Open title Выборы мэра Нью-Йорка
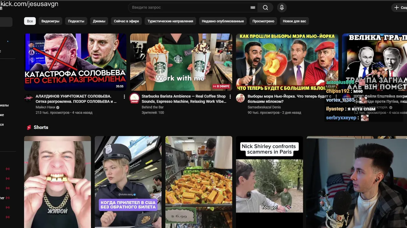The image size is (407, 228). tap(289, 99)
